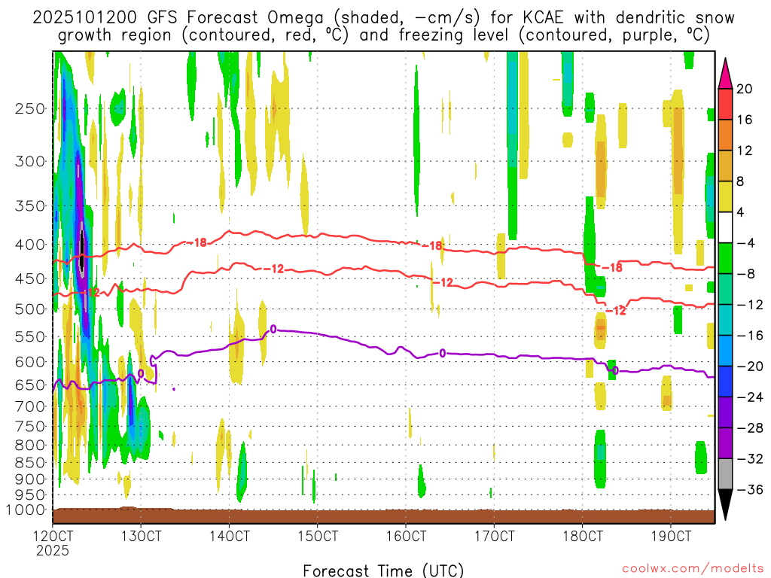Click the 16OCT x-axis label

(406, 536)
